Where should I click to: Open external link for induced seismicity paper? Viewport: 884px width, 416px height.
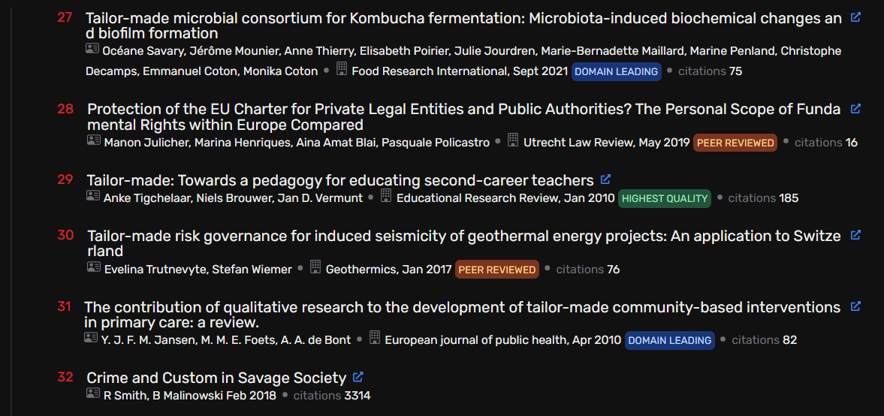[x=855, y=235]
